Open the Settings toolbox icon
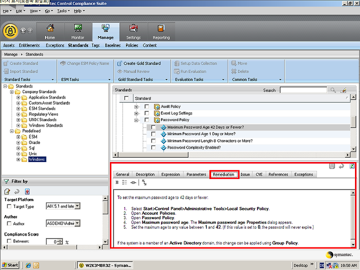This screenshot has width=360, height=270. [133, 28]
